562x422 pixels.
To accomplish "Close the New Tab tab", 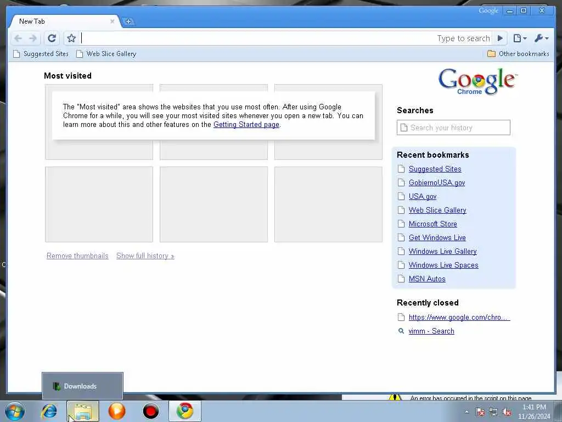I will coord(112,21).
